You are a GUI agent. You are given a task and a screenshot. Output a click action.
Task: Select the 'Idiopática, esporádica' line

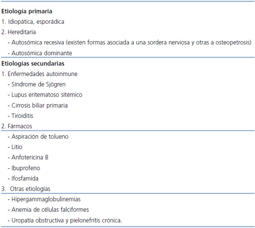(33, 21)
